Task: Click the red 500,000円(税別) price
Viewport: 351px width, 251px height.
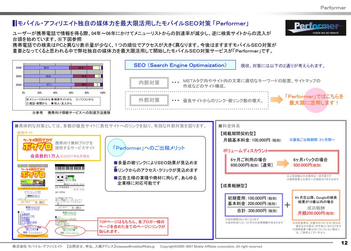Action: click(307, 165)
